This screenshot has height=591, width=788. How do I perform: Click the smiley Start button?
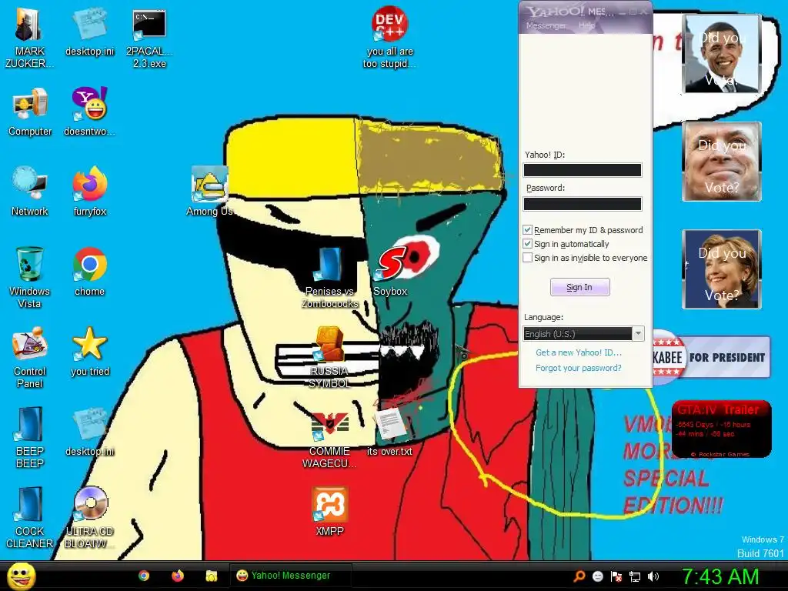21,576
